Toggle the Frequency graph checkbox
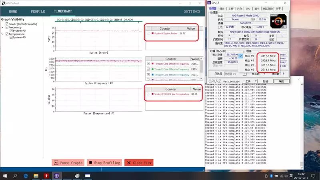This screenshot has height=180, width=320. point(7,27)
